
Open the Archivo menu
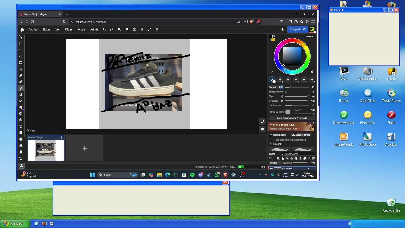[33, 29]
